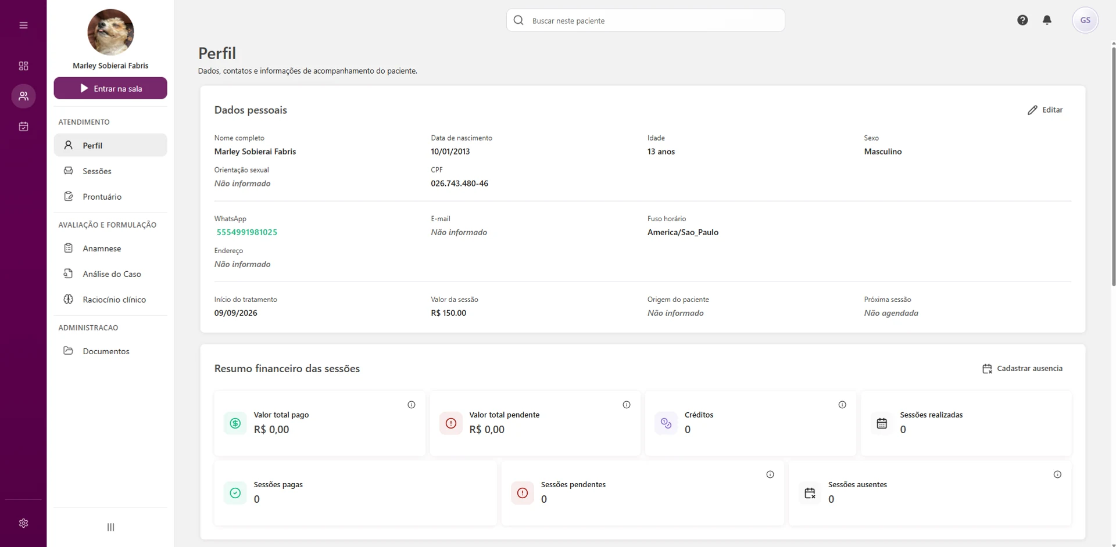Open settings gear icon
The height and width of the screenshot is (547, 1116).
click(23, 523)
